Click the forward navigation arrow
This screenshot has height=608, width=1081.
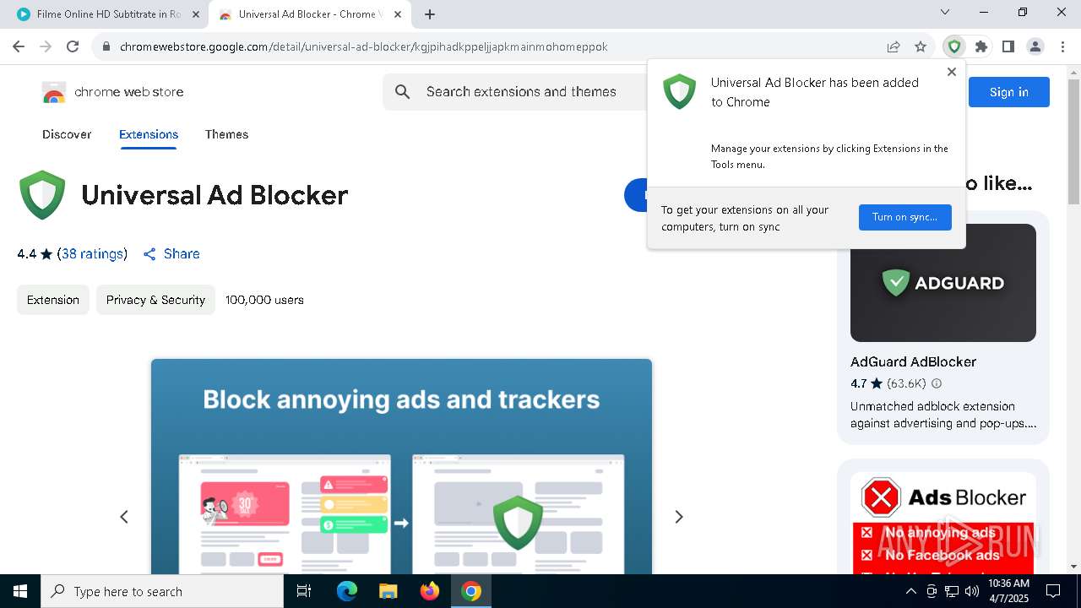(x=46, y=46)
